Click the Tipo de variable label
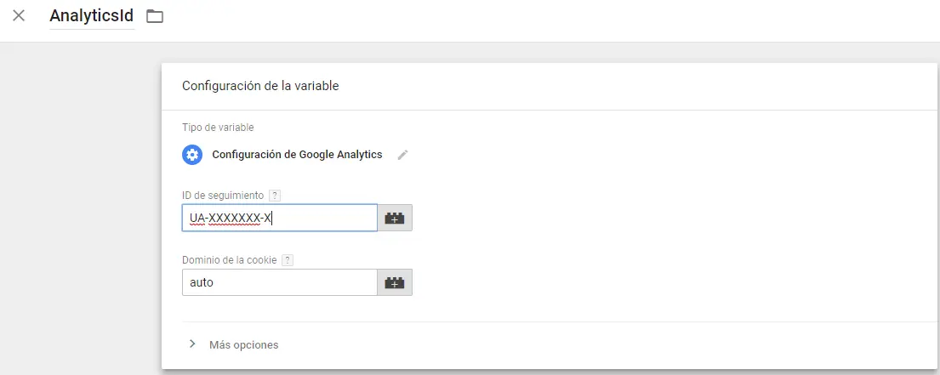The height and width of the screenshot is (375, 940). point(218,128)
